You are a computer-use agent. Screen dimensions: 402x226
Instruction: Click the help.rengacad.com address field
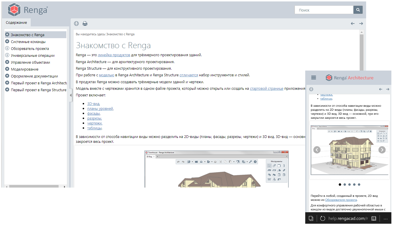pyautogui.click(x=348, y=219)
